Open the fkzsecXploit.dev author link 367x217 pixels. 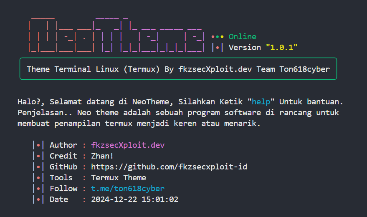pos(128,145)
